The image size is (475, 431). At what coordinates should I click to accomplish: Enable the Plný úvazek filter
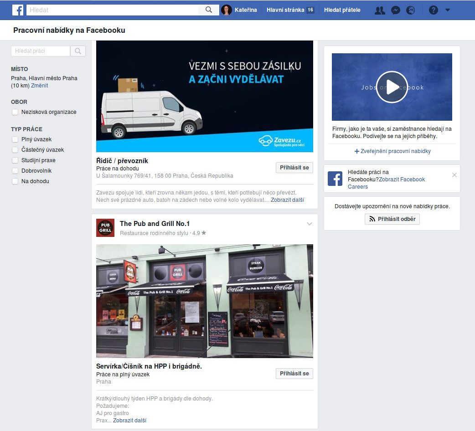tap(15, 139)
